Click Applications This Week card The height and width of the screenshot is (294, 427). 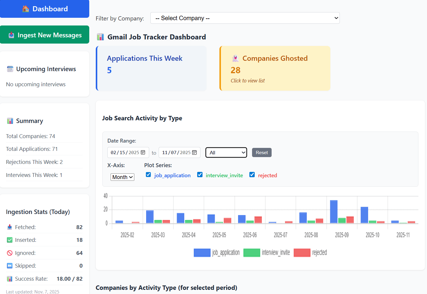(151, 68)
